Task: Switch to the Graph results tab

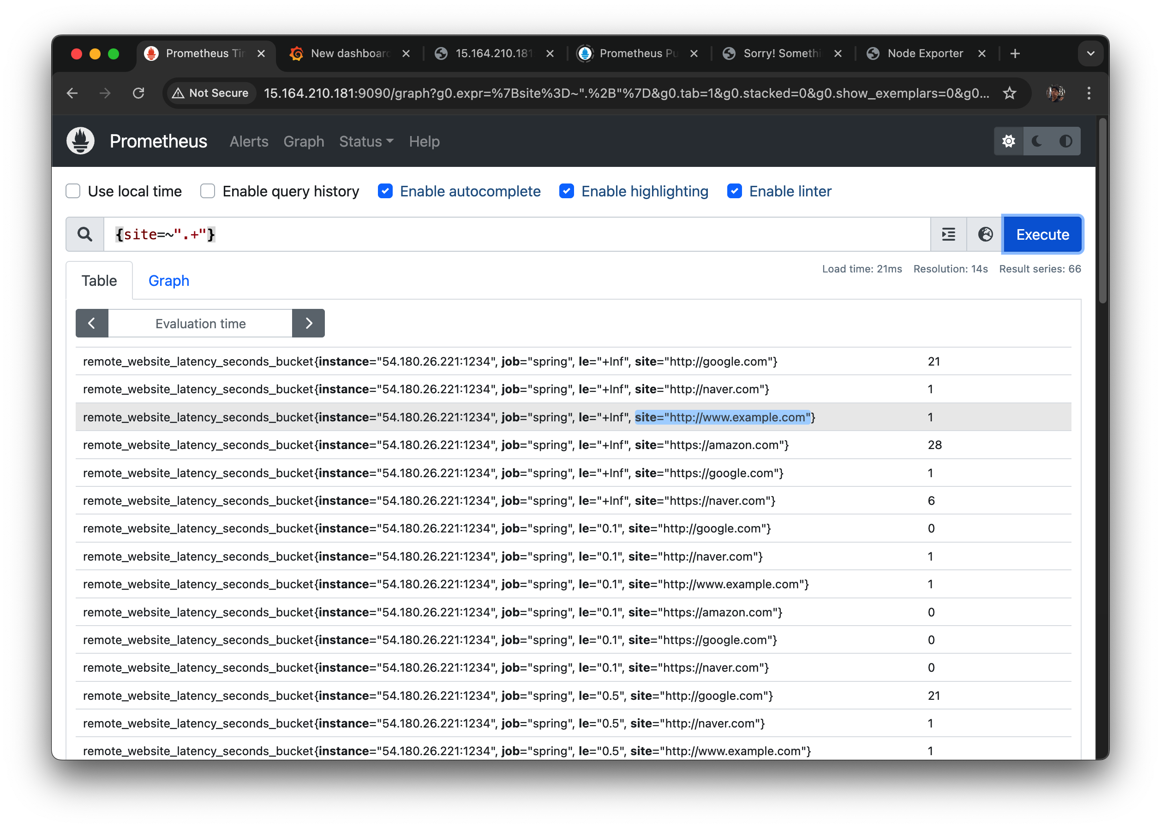Action: pyautogui.click(x=168, y=281)
